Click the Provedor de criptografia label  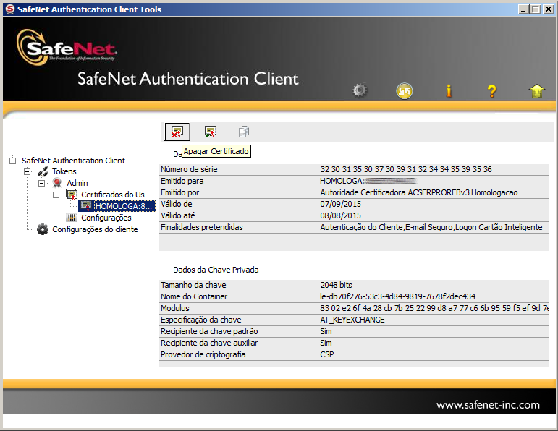tap(203, 354)
